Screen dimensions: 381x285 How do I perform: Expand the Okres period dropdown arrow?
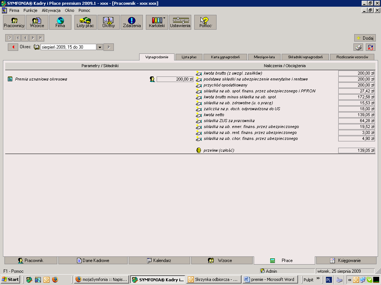tap(100, 47)
